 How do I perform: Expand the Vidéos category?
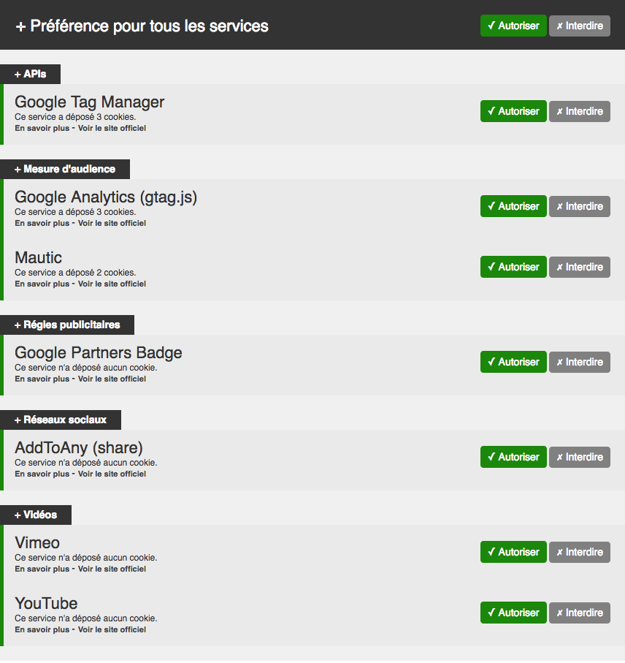pos(36,515)
